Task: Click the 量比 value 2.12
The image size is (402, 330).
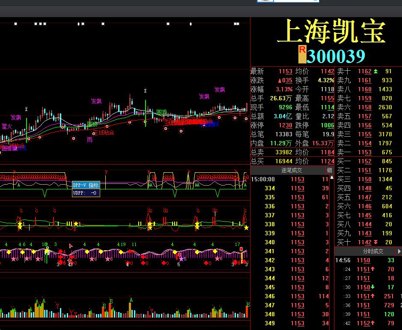Action: (x=328, y=116)
